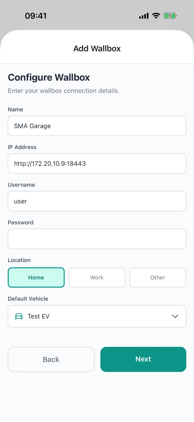Click the car icon beside Test EV
Screen dimensions: 194x422
pos(19,316)
